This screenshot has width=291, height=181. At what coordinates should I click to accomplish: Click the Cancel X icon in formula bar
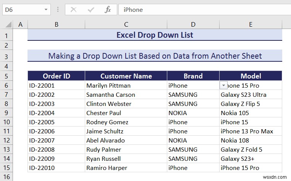73,10
